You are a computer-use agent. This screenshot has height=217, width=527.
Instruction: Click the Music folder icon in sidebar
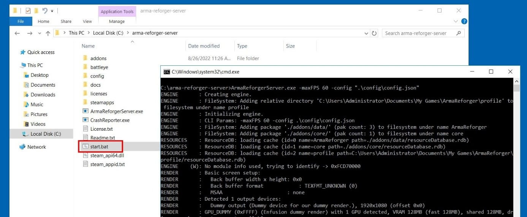26,105
